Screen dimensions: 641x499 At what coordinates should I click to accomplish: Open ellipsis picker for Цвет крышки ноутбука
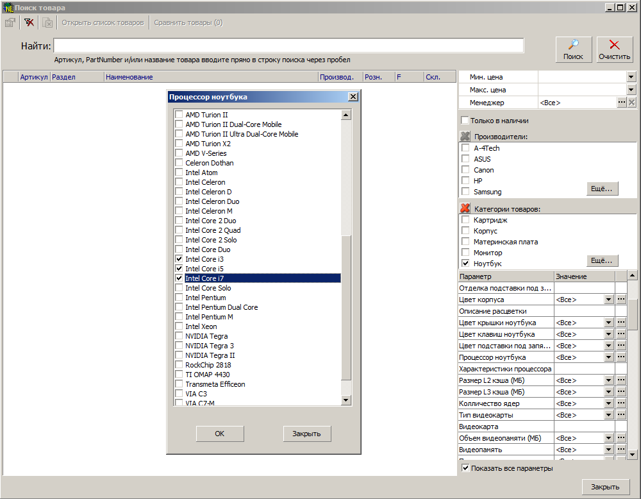tap(621, 323)
